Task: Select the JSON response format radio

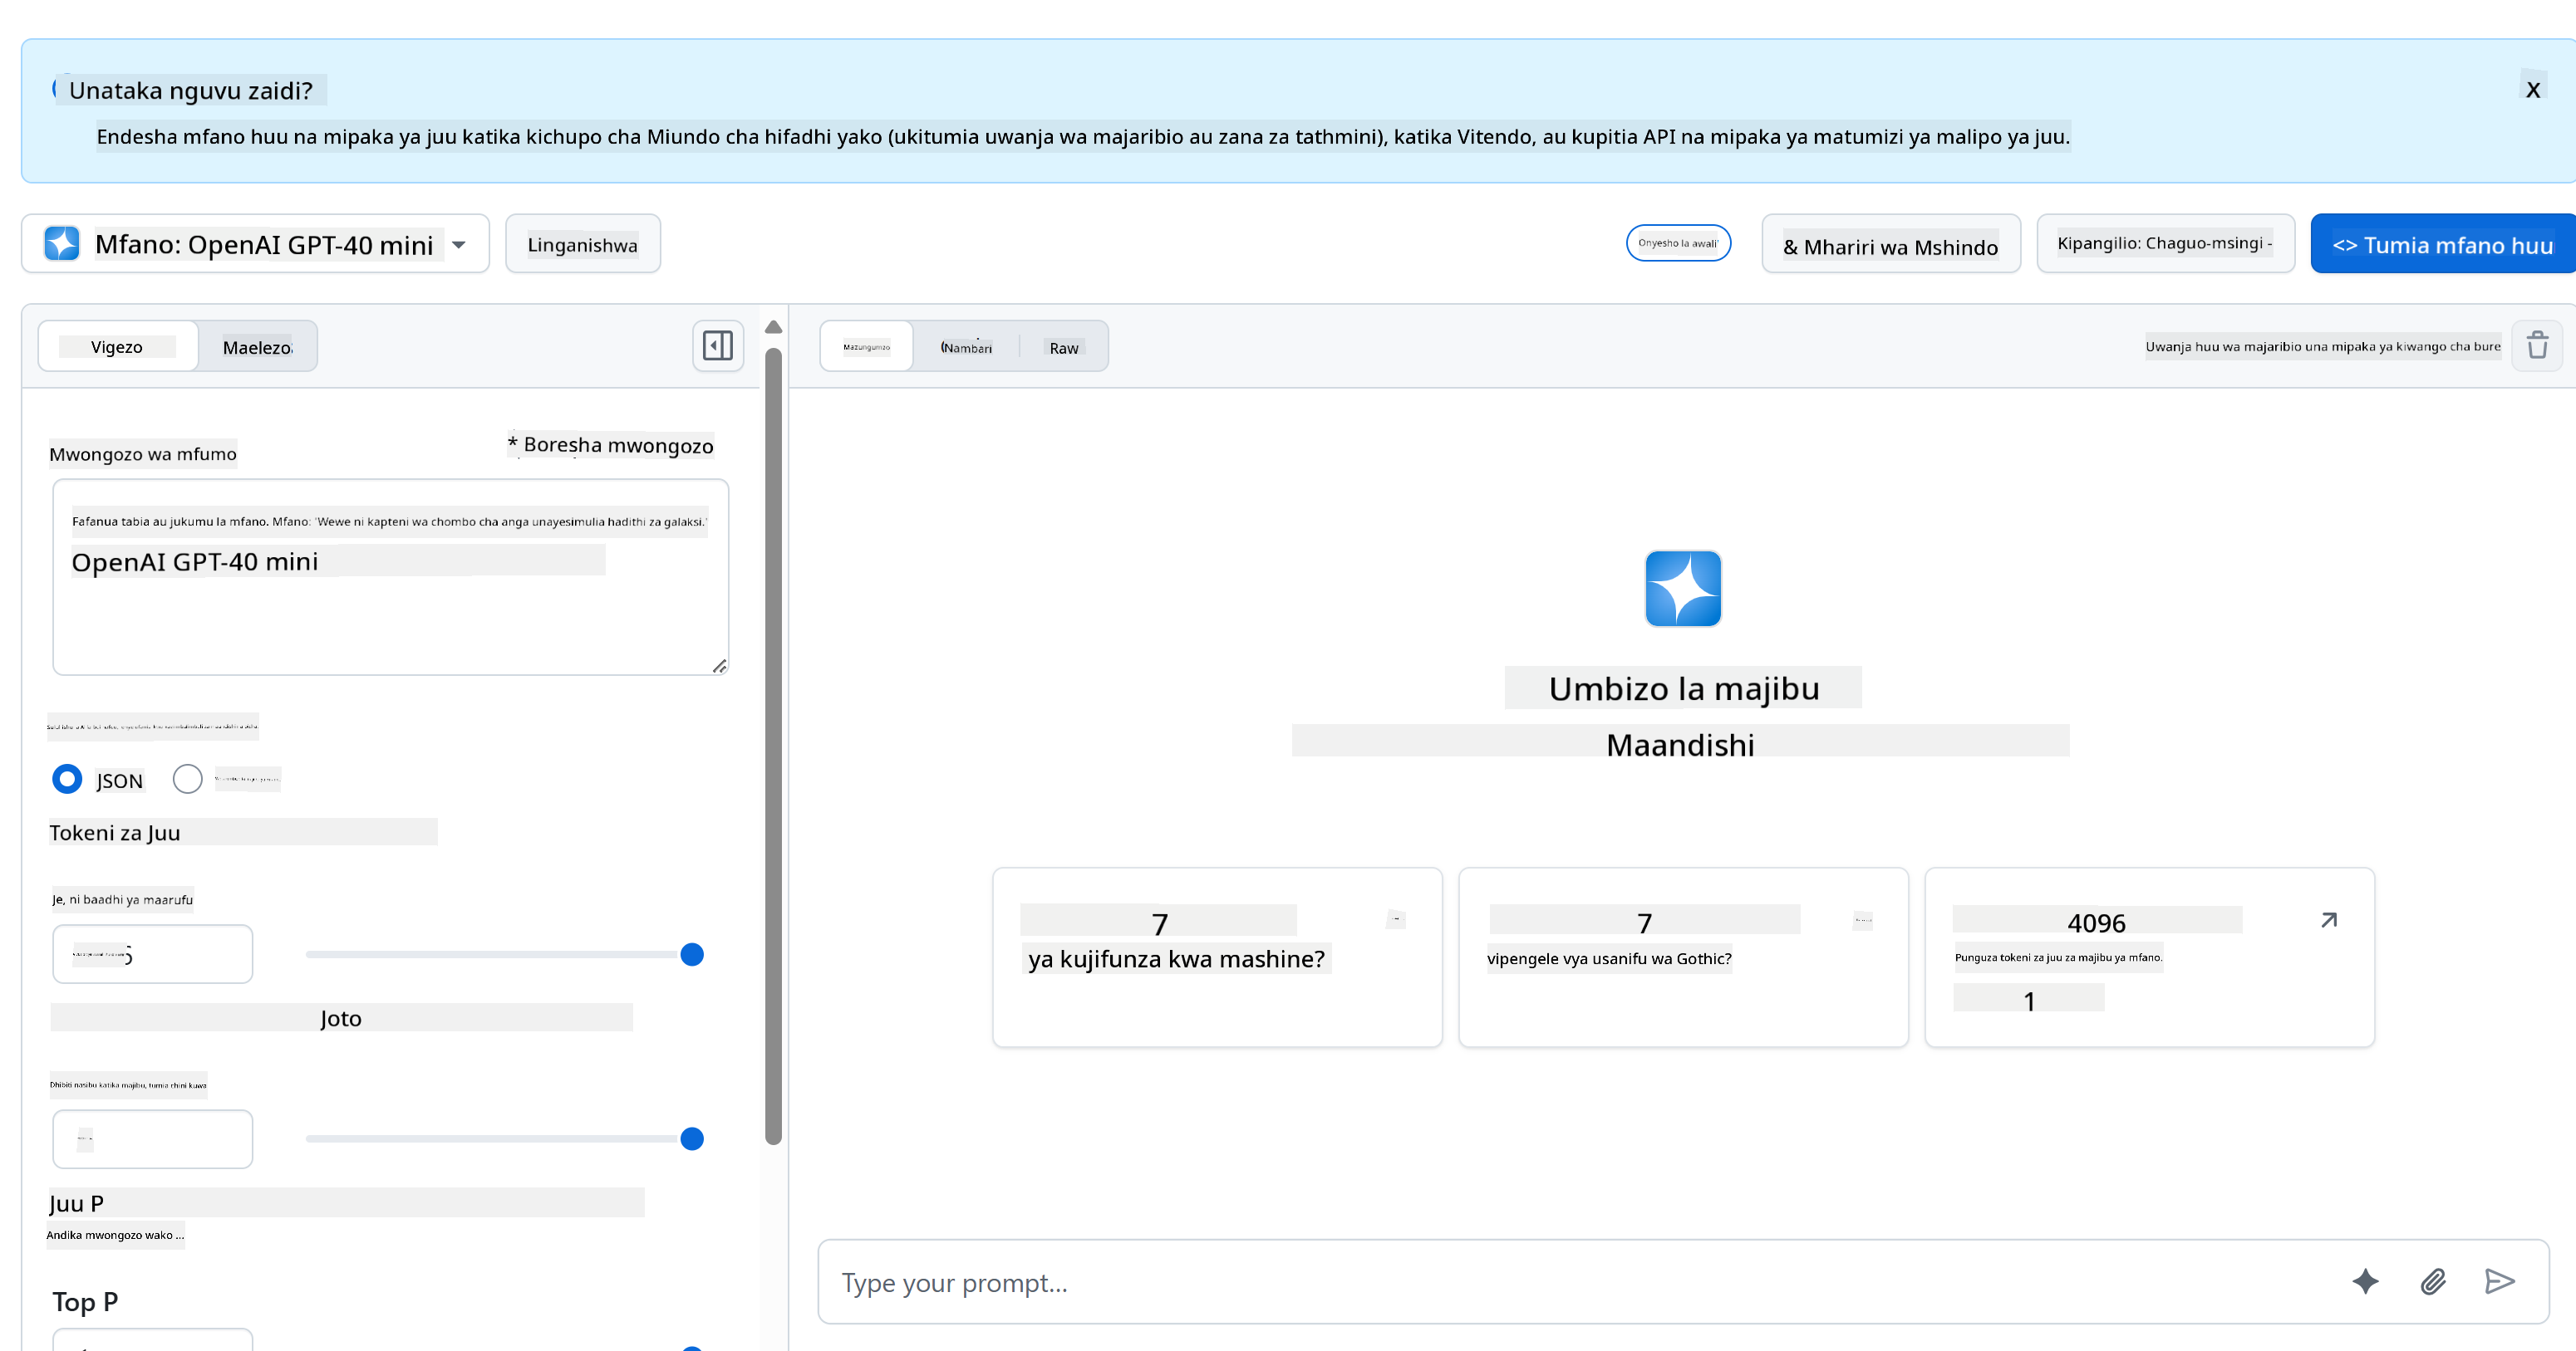Action: coord(66,778)
